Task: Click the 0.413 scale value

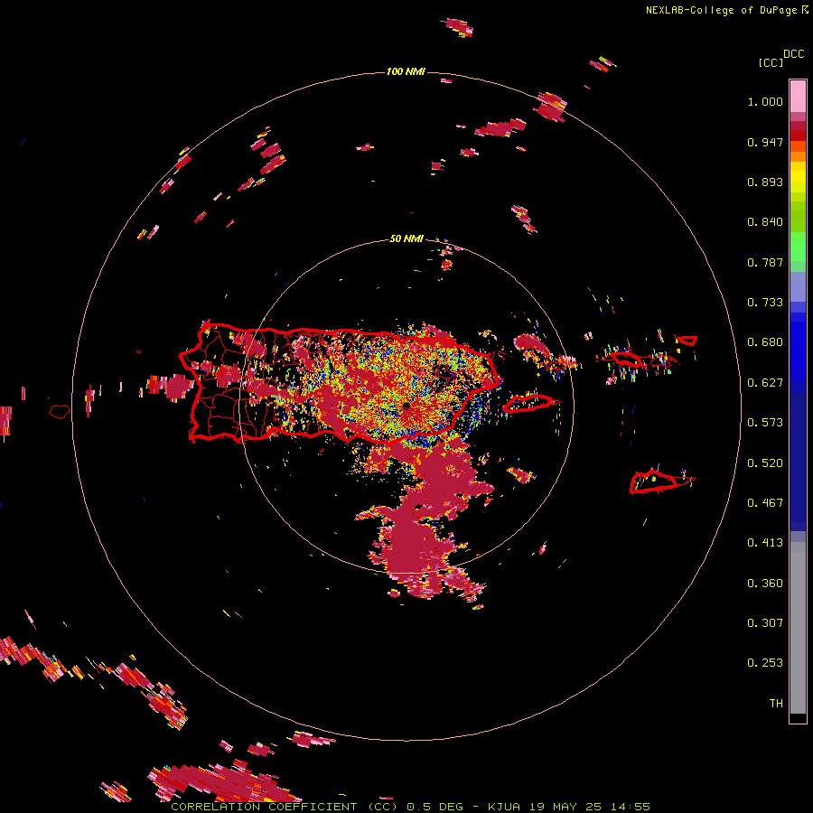Action: (x=765, y=543)
